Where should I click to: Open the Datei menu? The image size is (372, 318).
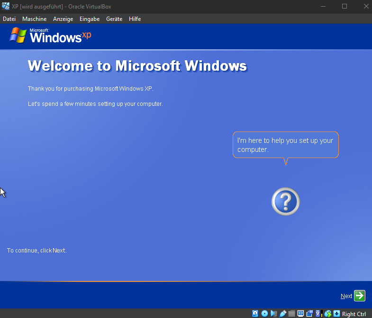tap(9, 19)
